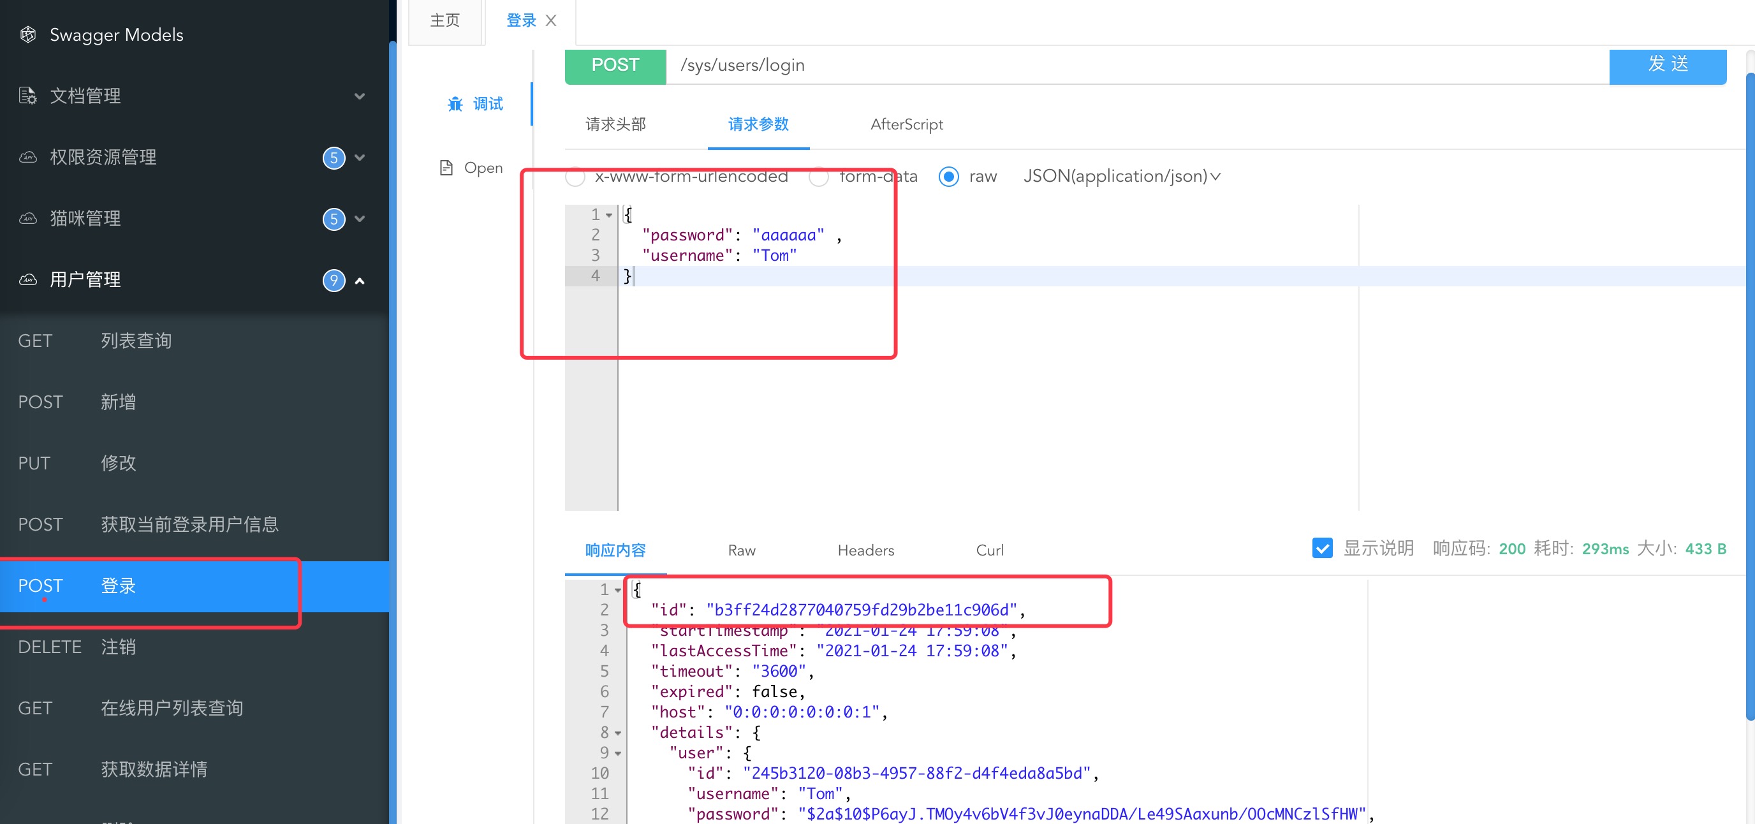This screenshot has width=1755, height=824.
Task: Click the 发送 send button
Action: pyautogui.click(x=1667, y=66)
